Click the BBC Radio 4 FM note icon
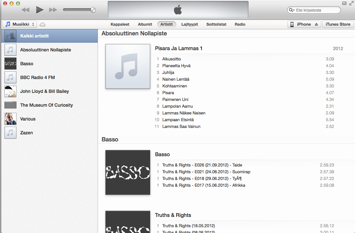The height and width of the screenshot is (233, 355). (10, 77)
